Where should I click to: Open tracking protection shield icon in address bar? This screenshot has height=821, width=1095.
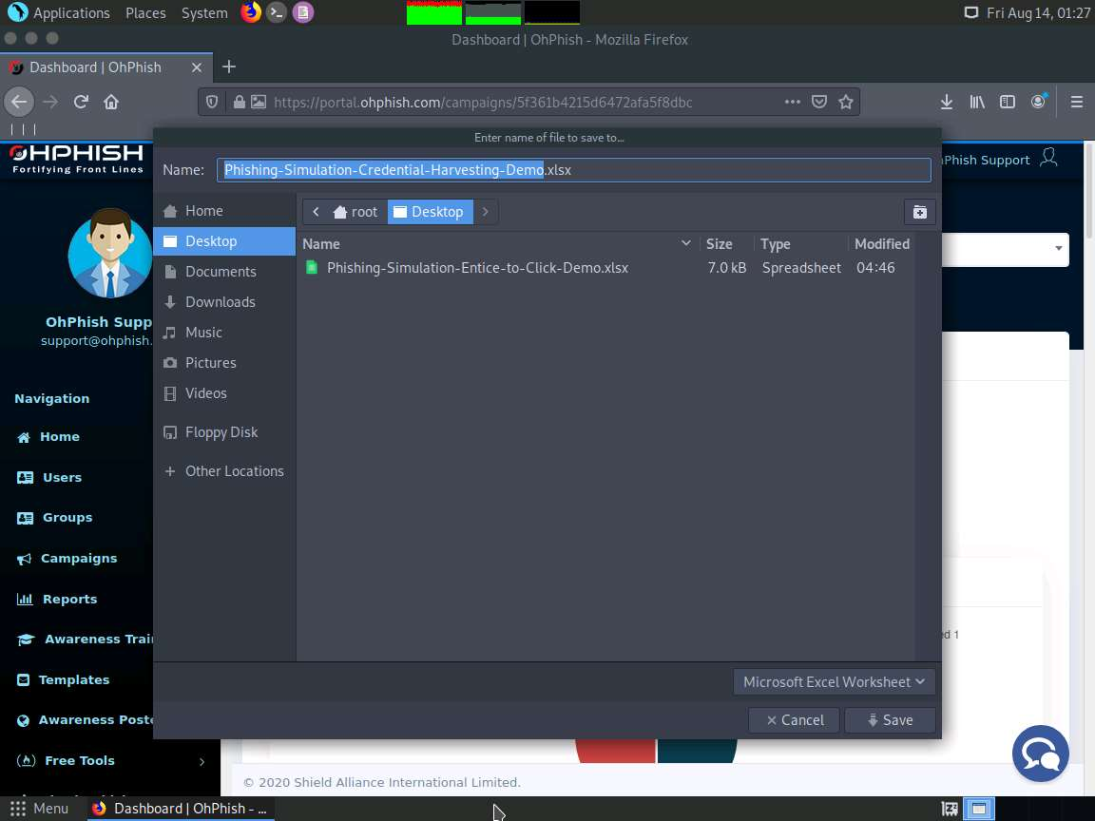(x=212, y=102)
